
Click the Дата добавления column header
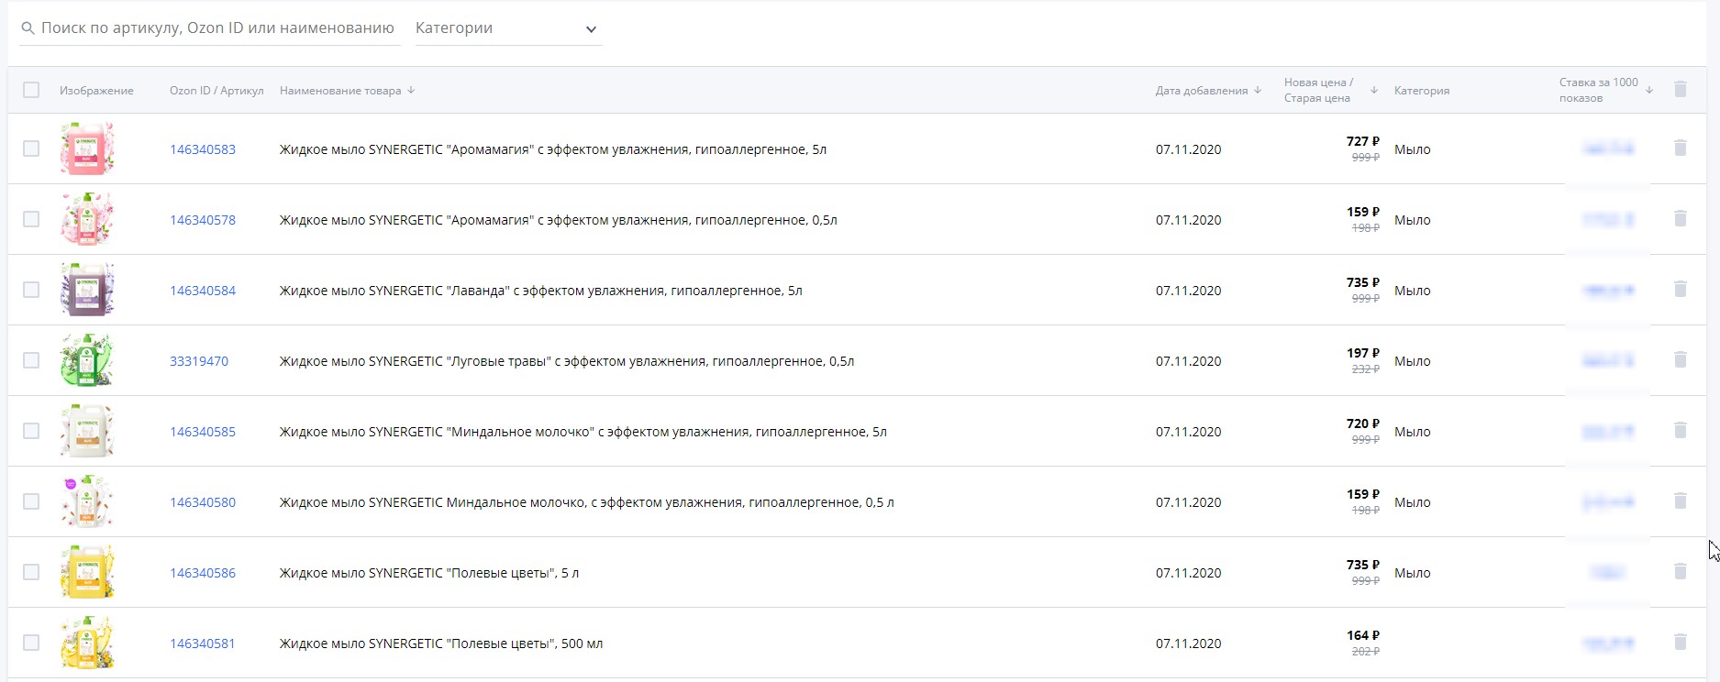click(x=1202, y=91)
